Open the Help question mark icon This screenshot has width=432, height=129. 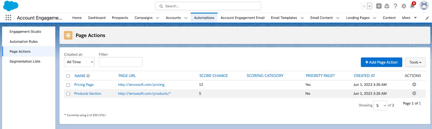395,6
